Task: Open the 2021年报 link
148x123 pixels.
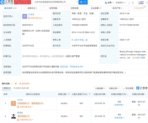Action: (79, 40)
